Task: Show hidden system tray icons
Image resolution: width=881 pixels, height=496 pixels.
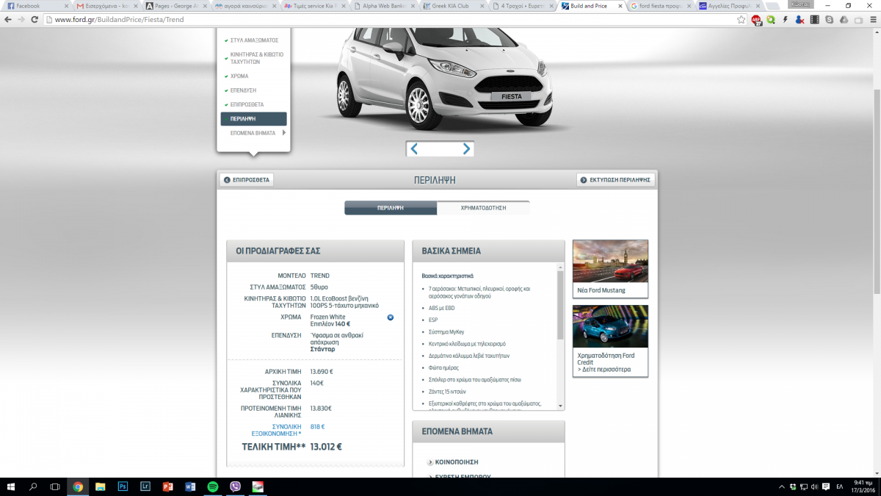Action: click(x=781, y=486)
